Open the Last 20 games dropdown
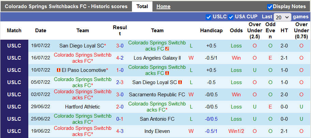This screenshot has width=311, height=138. click(x=283, y=17)
